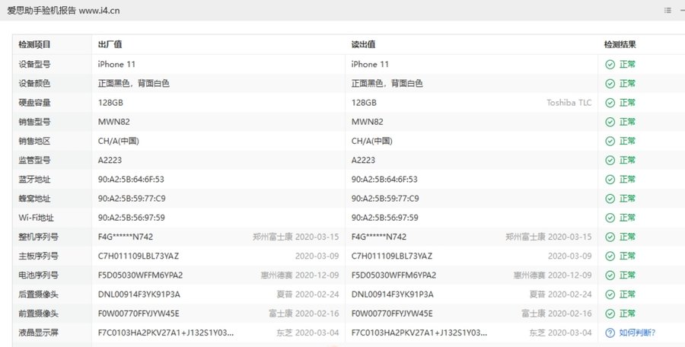Image resolution: width=685 pixels, height=347 pixels.
Task: Click green check icon for 整机序列号 row
Action: 610,237
